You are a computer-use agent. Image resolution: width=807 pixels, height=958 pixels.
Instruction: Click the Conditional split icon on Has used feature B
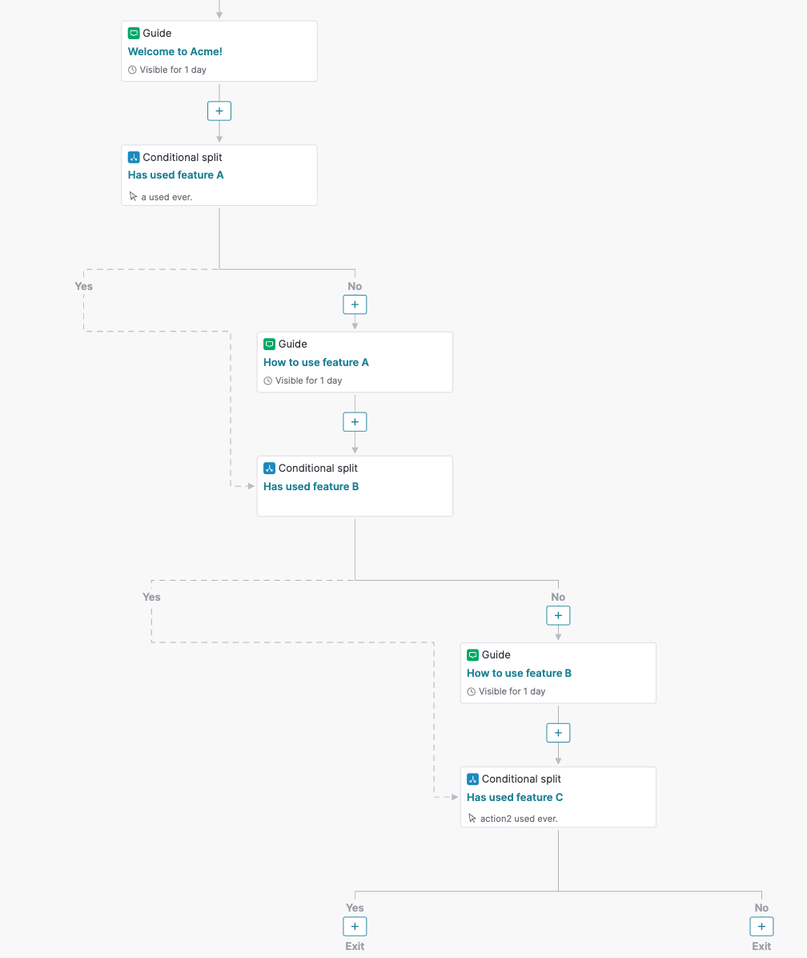point(269,468)
